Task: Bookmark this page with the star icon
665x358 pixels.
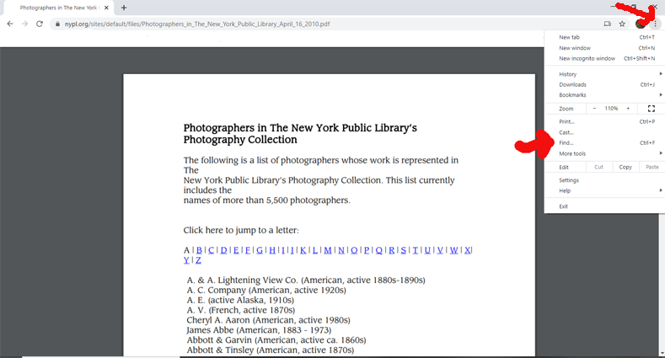Action: pyautogui.click(x=622, y=24)
